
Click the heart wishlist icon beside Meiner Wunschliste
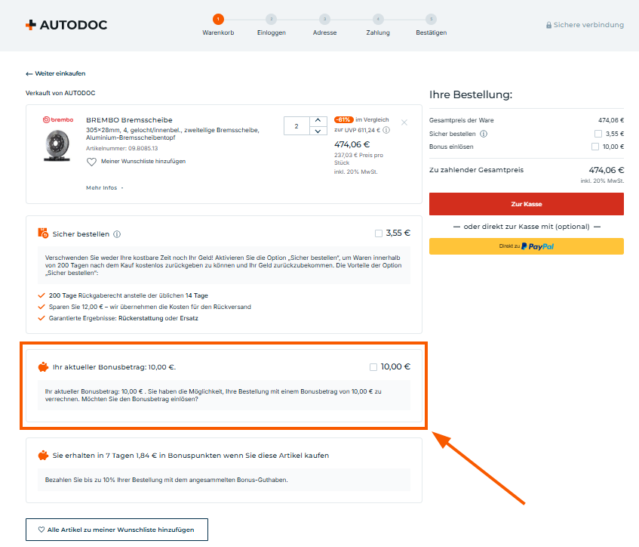click(x=91, y=162)
